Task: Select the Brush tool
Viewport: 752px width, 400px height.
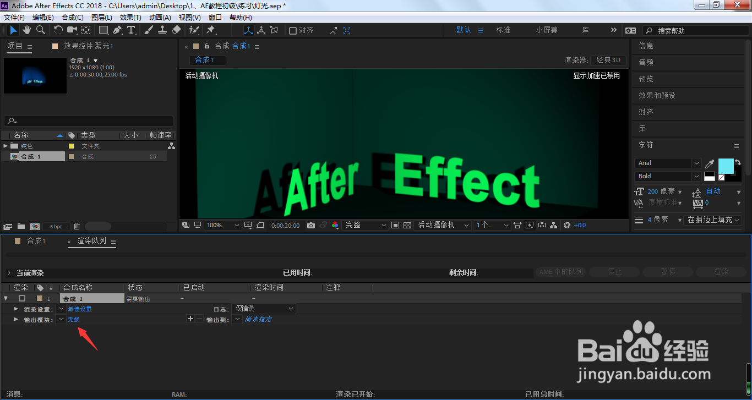Action: click(149, 30)
